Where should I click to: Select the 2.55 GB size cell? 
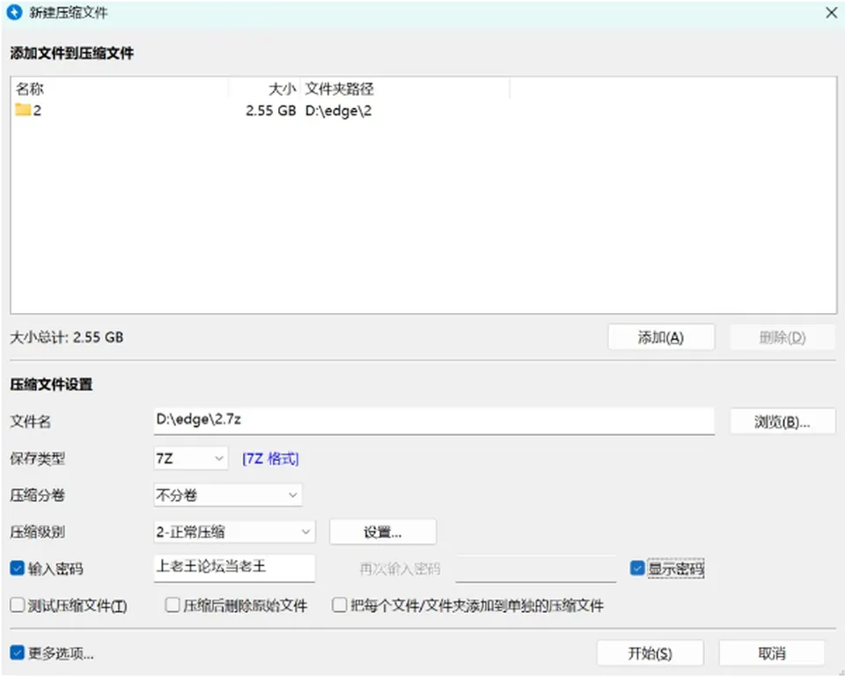coord(271,110)
